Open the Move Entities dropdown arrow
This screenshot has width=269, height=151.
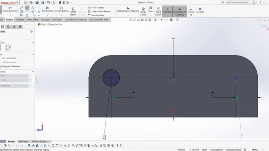click(115, 15)
